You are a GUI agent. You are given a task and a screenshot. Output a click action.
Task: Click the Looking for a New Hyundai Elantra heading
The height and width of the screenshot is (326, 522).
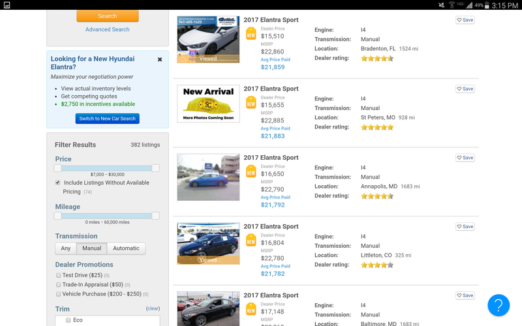coord(93,63)
